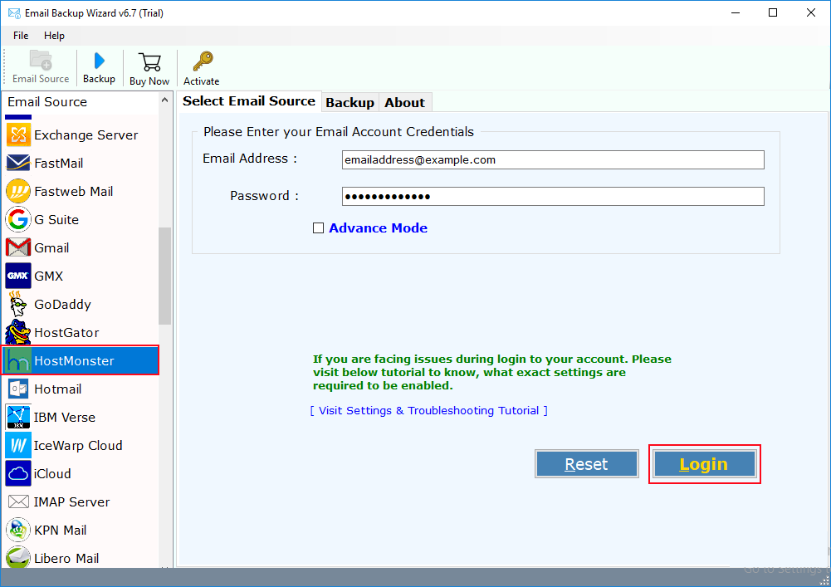Select the IMAP Server list entry text
Screen dimensions: 831x587
[71, 502]
